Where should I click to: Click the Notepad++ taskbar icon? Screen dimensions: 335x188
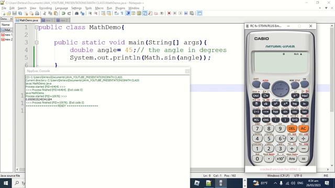click(208, 183)
